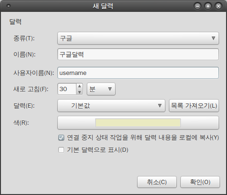227x195 pixels.
Task: Decrease the refresh interval with the down arrow
Action: (79, 92)
